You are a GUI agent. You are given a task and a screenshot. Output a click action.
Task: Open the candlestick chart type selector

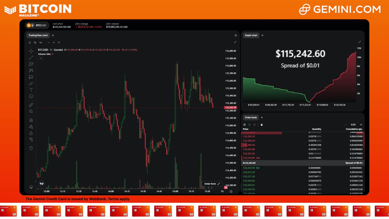[x=35, y=43]
